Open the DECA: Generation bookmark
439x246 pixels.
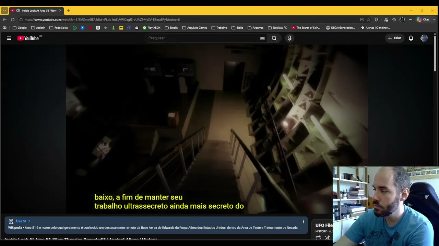[341, 28]
